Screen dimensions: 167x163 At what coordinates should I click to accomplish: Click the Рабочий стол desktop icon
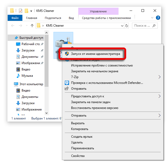click(18, 44)
